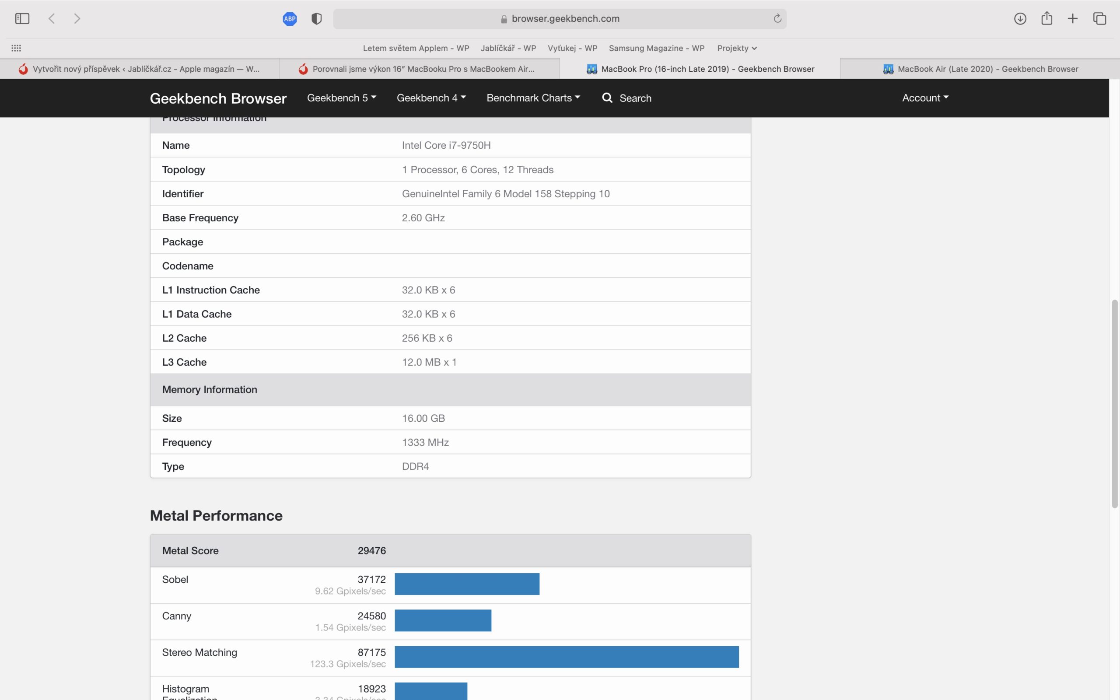
Task: Click the Sobel score bar
Action: coord(467,584)
